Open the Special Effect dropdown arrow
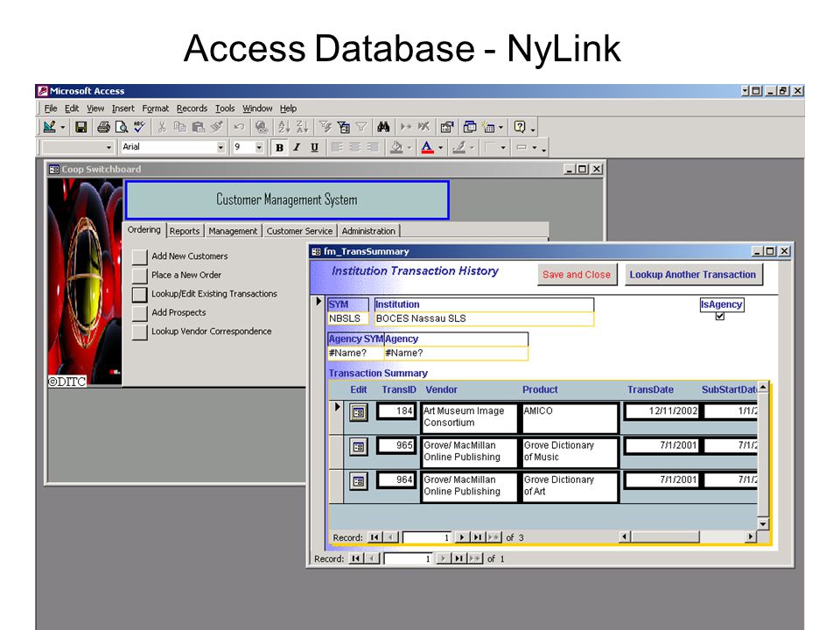Image resolution: width=840 pixels, height=630 pixels. (x=535, y=148)
